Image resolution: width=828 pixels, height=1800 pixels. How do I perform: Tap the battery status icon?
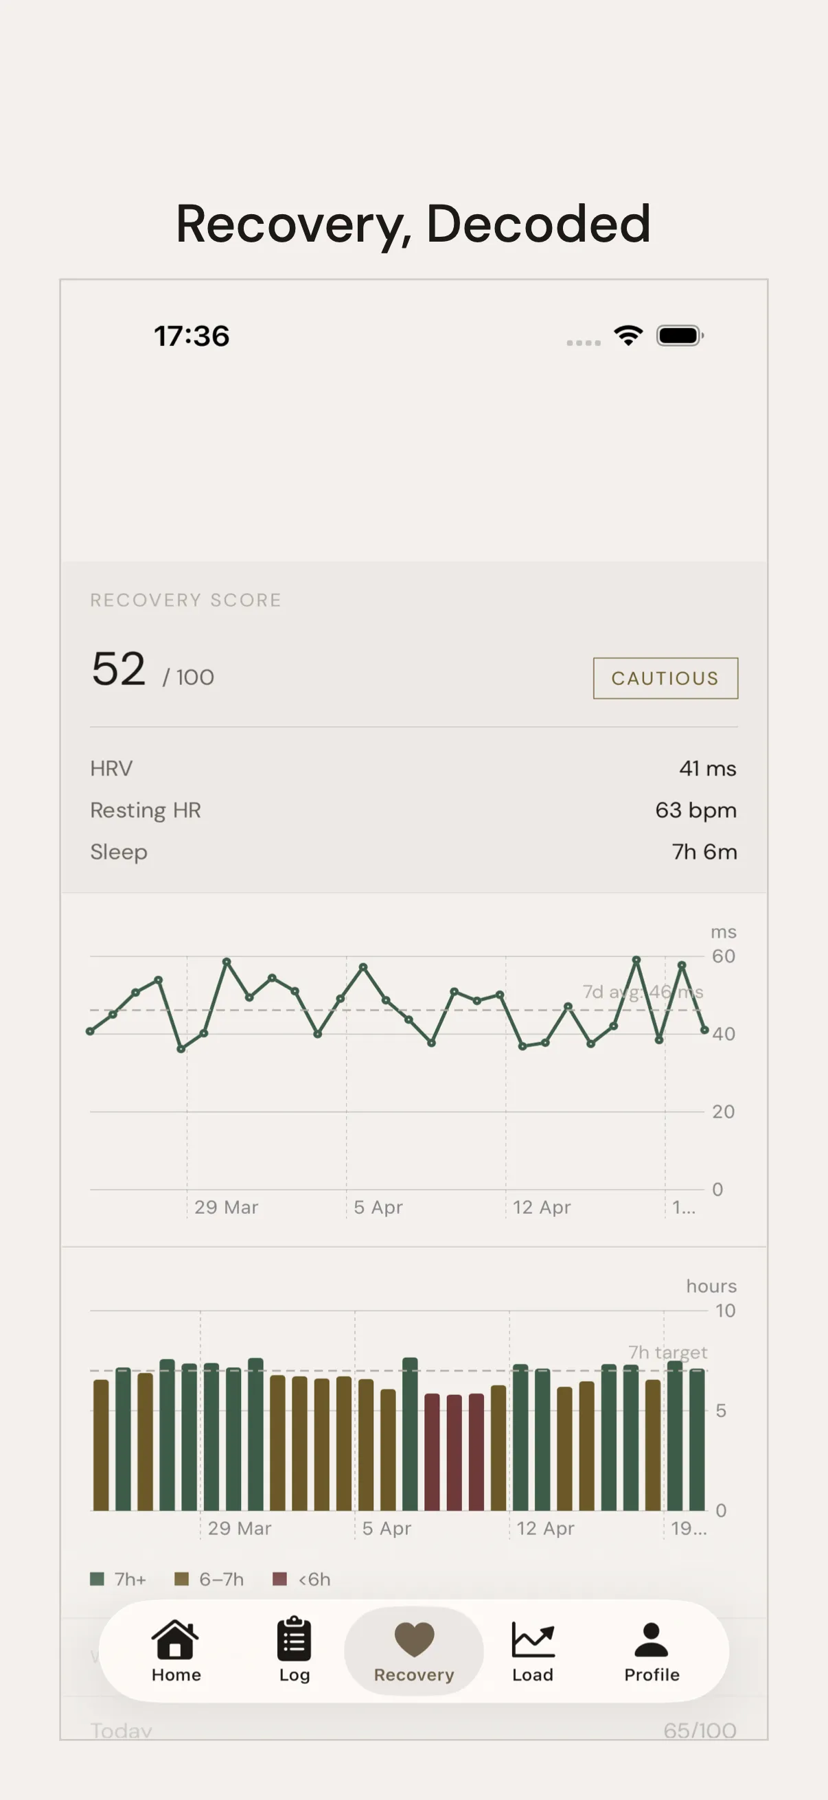[679, 336]
